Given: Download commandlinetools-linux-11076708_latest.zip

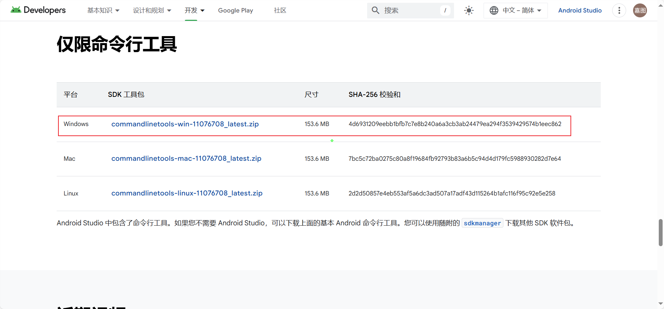Looking at the screenshot, I should pos(187,193).
